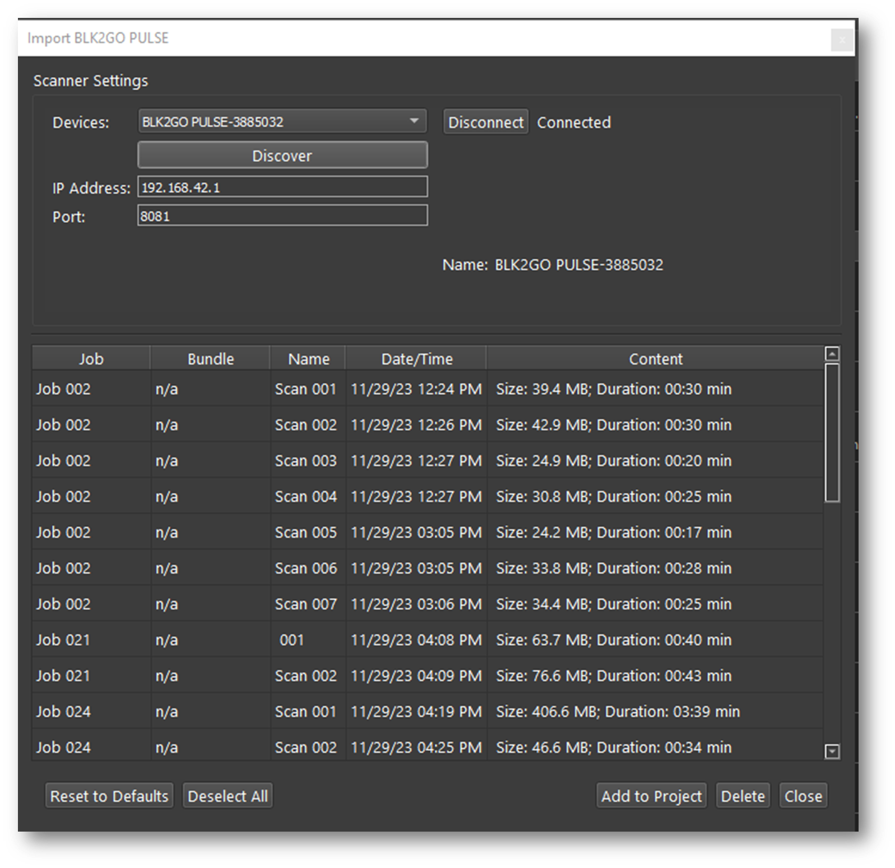Click the Port input field
Screen dimensions: 895x868
(282, 216)
